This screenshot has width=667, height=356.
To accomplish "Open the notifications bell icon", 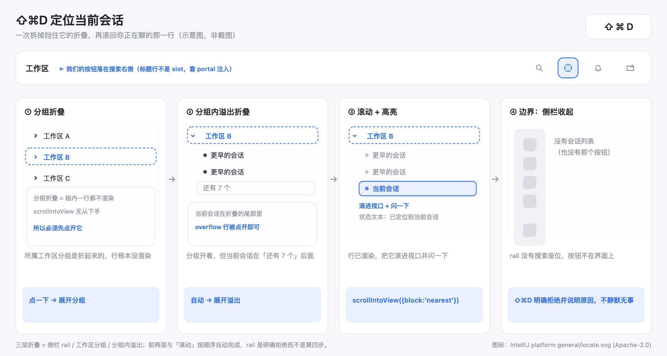I will (598, 68).
